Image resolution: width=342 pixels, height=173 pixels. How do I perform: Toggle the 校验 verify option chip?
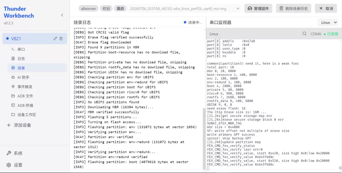click(106, 9)
